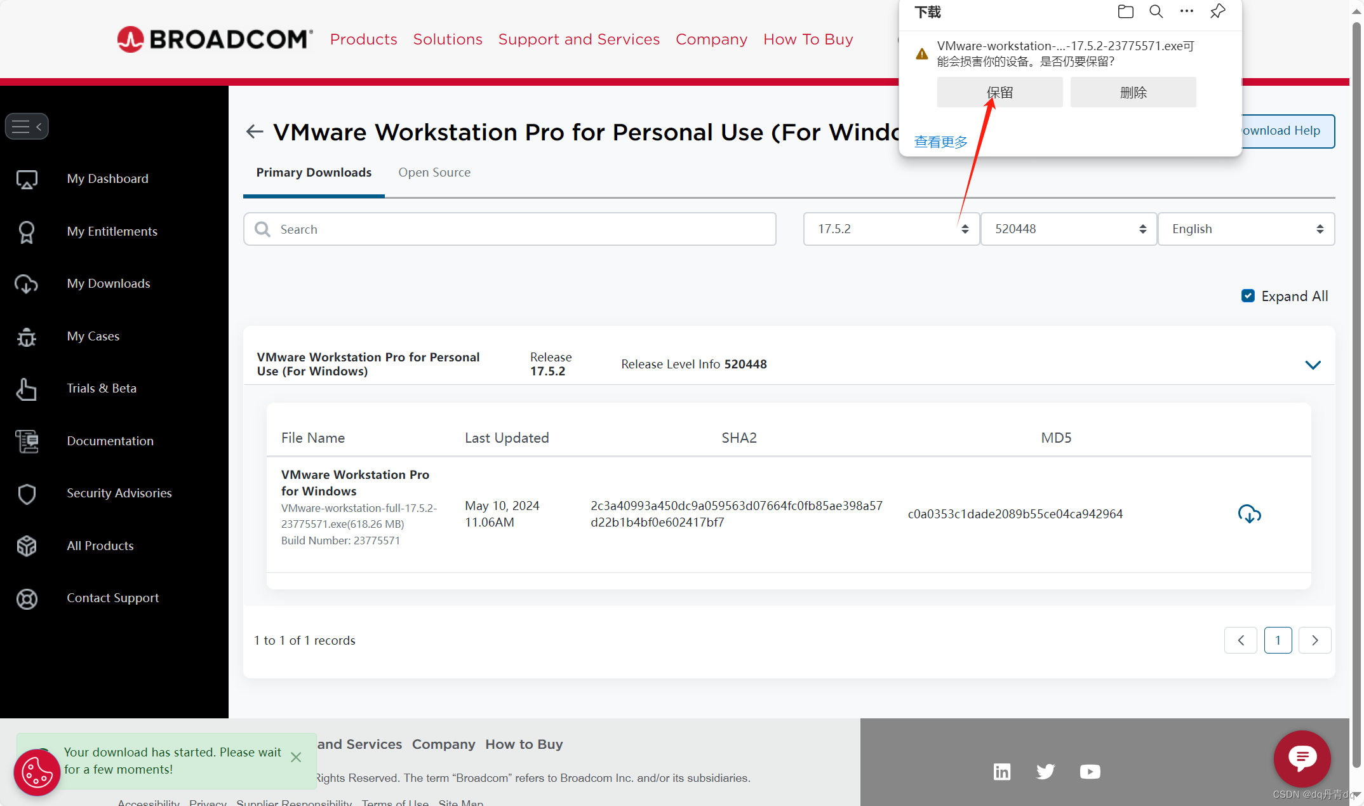Click the LinkedIn icon in footer

(x=1001, y=772)
